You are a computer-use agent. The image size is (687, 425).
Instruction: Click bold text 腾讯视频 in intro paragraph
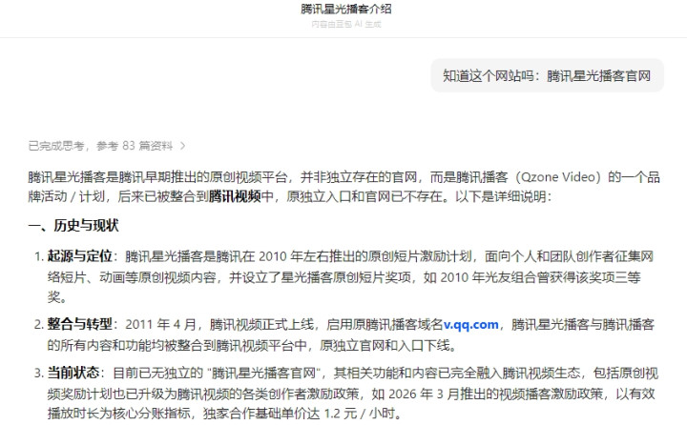235,196
